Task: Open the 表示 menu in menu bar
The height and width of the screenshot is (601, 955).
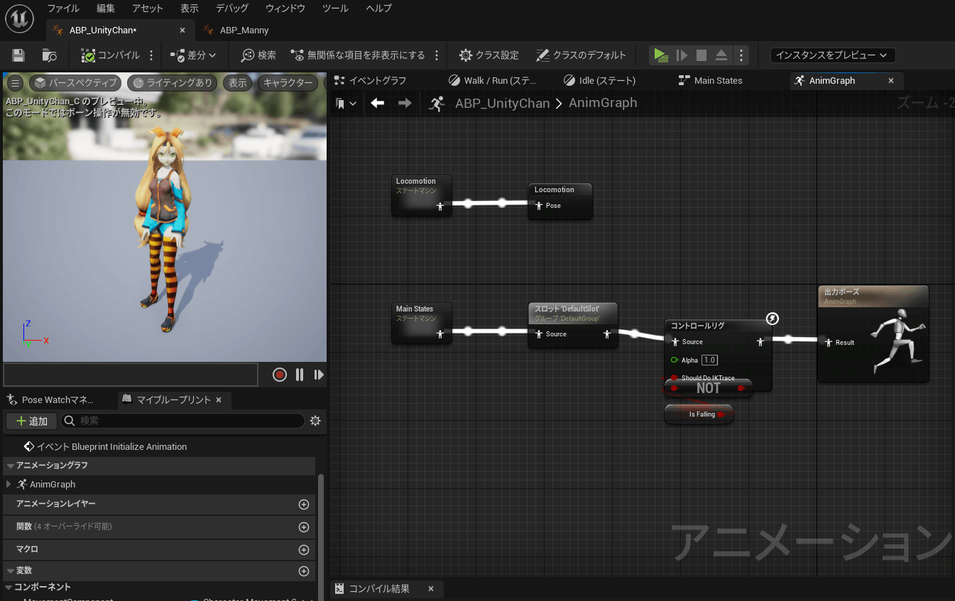Action: tap(190, 9)
